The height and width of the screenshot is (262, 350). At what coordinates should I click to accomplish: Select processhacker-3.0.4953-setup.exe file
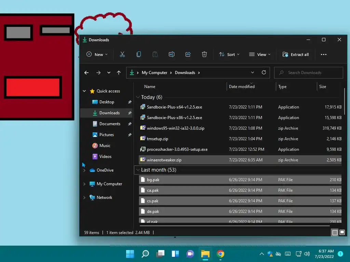(240, 149)
